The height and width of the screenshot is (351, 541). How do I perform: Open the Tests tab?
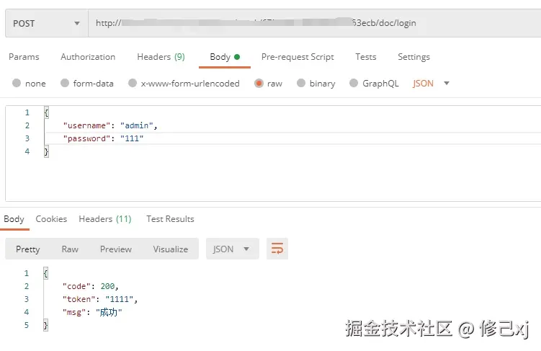point(366,57)
